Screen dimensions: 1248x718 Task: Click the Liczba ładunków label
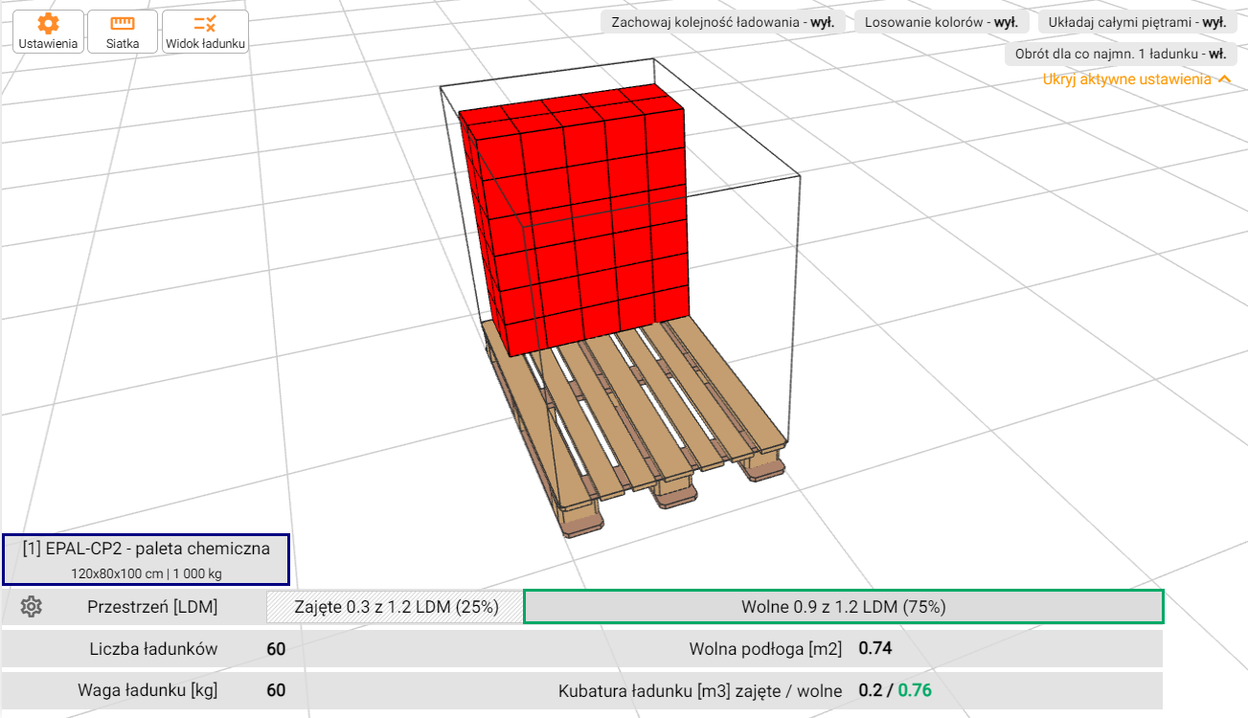pyautogui.click(x=153, y=649)
